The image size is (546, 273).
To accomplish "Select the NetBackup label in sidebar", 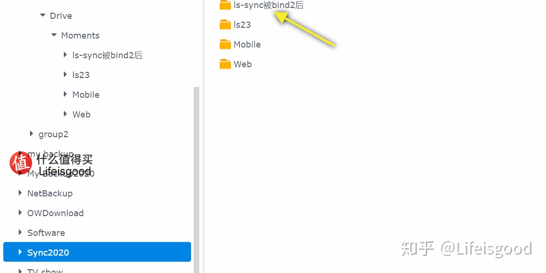I will pyautogui.click(x=50, y=194).
